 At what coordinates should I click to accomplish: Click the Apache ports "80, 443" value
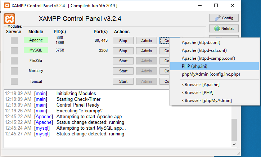101,40
